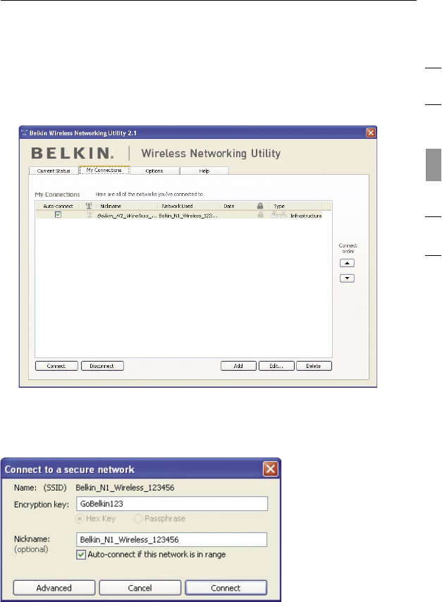This screenshot has width=442, height=602.
Task: Click the Belkin_N1_Wireless_123... network used cell
Action: click(188, 216)
